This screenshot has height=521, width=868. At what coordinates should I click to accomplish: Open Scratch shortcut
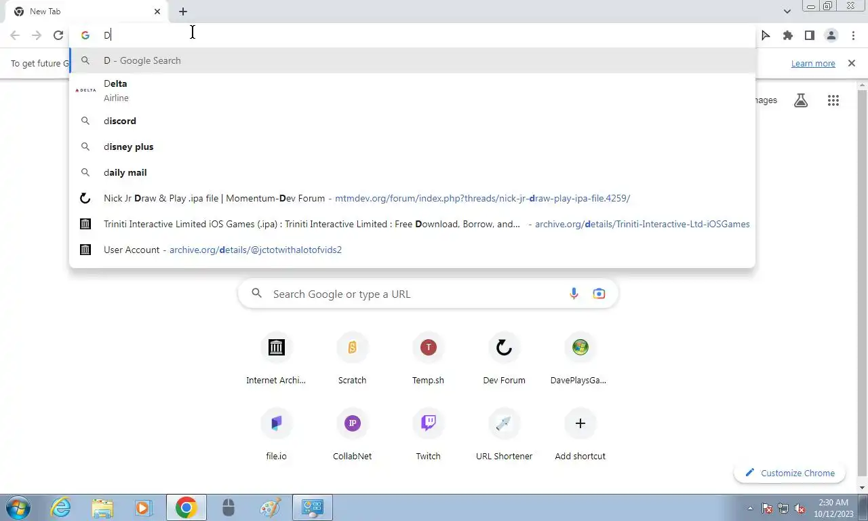352,360
